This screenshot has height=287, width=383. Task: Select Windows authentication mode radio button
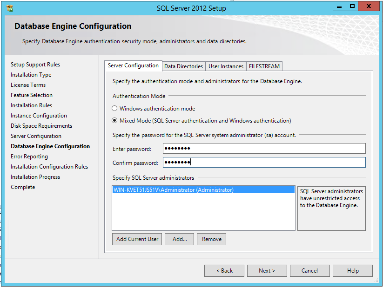click(115, 109)
